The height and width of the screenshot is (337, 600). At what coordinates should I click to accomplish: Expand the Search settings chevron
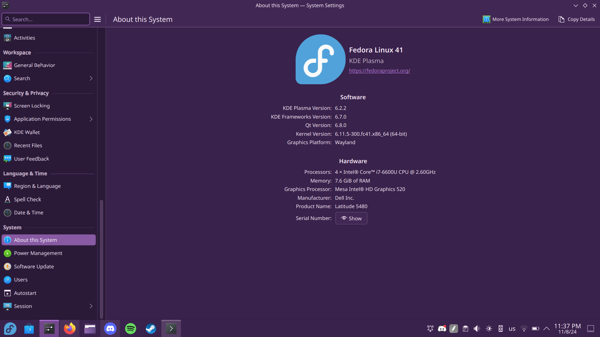click(91, 78)
